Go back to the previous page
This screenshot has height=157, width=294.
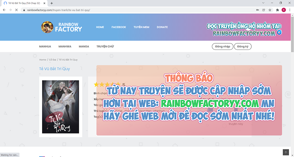4,10
